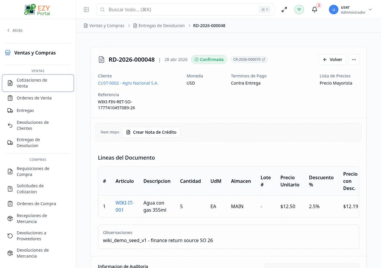Click the Ordenes de Venta clipboard icon

[x=10, y=98]
